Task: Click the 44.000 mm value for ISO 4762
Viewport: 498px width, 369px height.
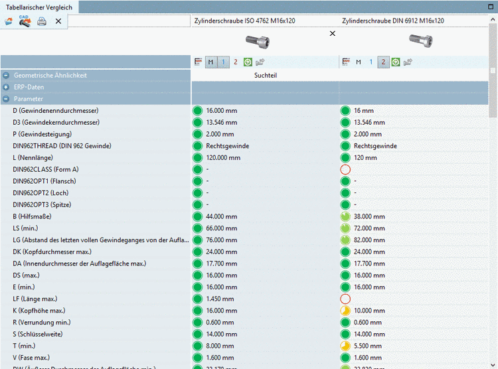Action: click(221, 216)
